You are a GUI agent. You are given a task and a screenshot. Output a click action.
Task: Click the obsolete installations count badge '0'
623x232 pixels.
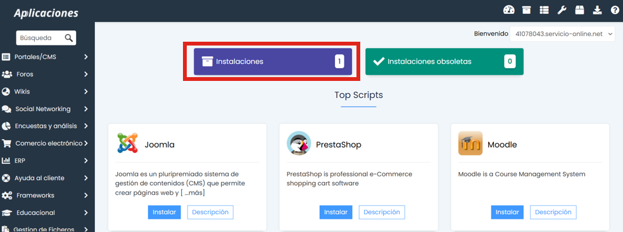[x=510, y=61]
